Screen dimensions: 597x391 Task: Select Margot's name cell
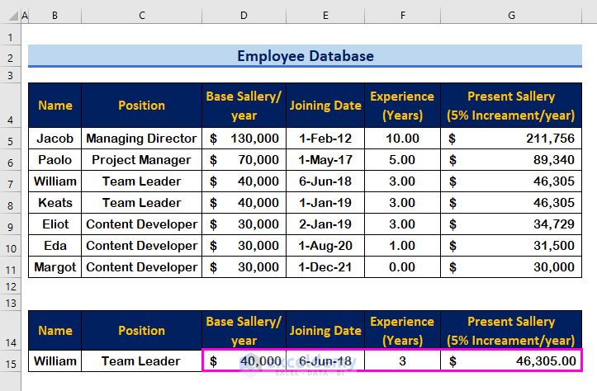click(x=54, y=267)
